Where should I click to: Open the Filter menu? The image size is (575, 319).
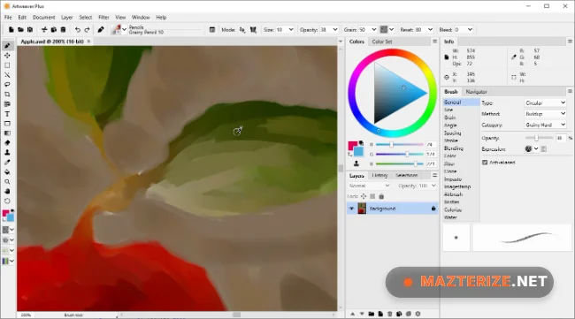[x=103, y=17]
